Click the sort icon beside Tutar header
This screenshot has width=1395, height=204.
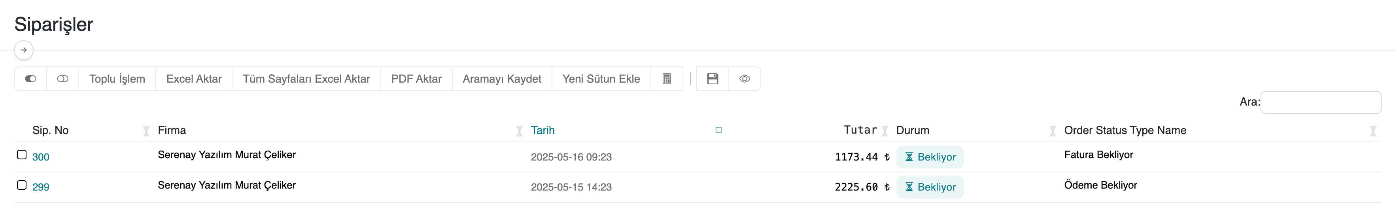(885, 131)
